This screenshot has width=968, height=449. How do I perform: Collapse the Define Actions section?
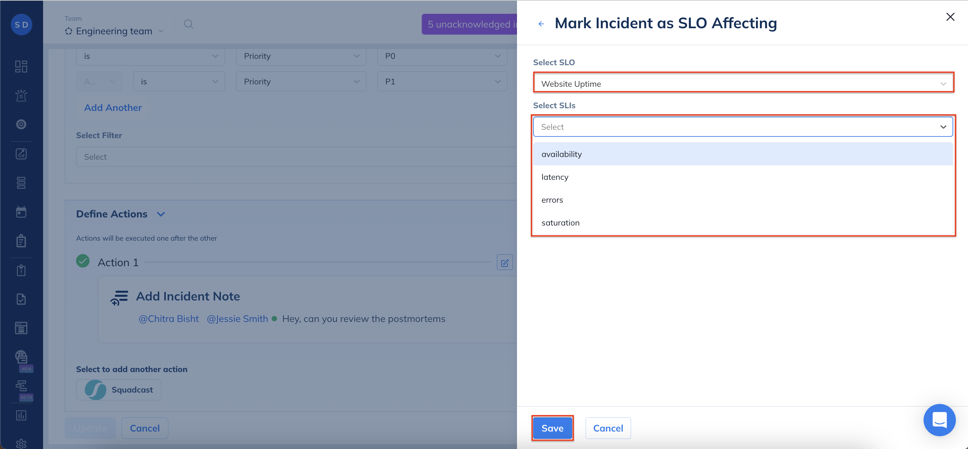[161, 214]
